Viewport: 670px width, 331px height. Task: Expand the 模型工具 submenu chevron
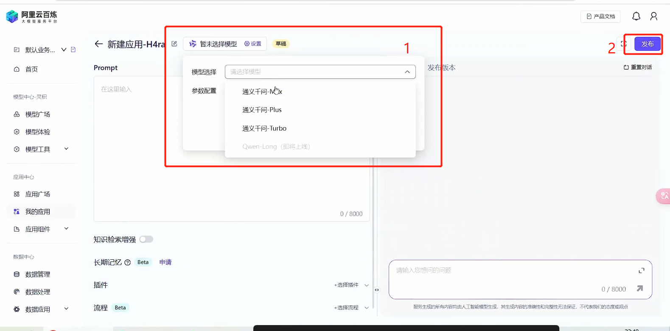(66, 149)
